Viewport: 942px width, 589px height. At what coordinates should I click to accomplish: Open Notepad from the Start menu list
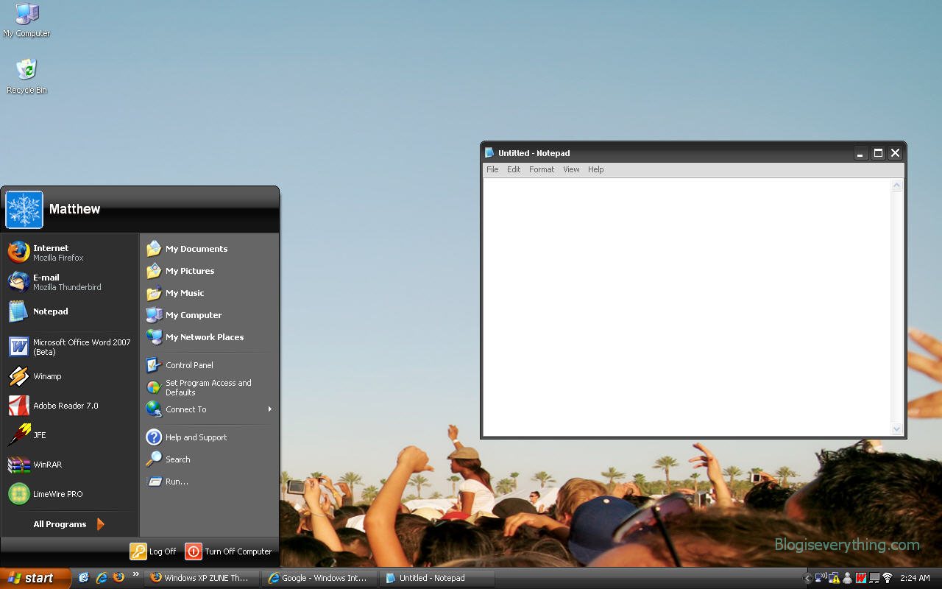[70, 311]
